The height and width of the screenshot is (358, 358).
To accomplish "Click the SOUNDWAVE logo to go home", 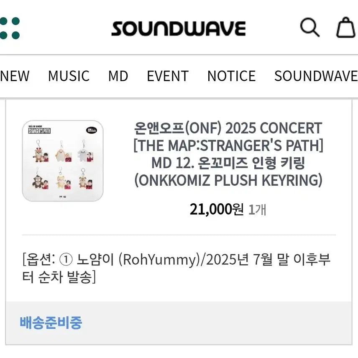I will pyautogui.click(x=179, y=28).
